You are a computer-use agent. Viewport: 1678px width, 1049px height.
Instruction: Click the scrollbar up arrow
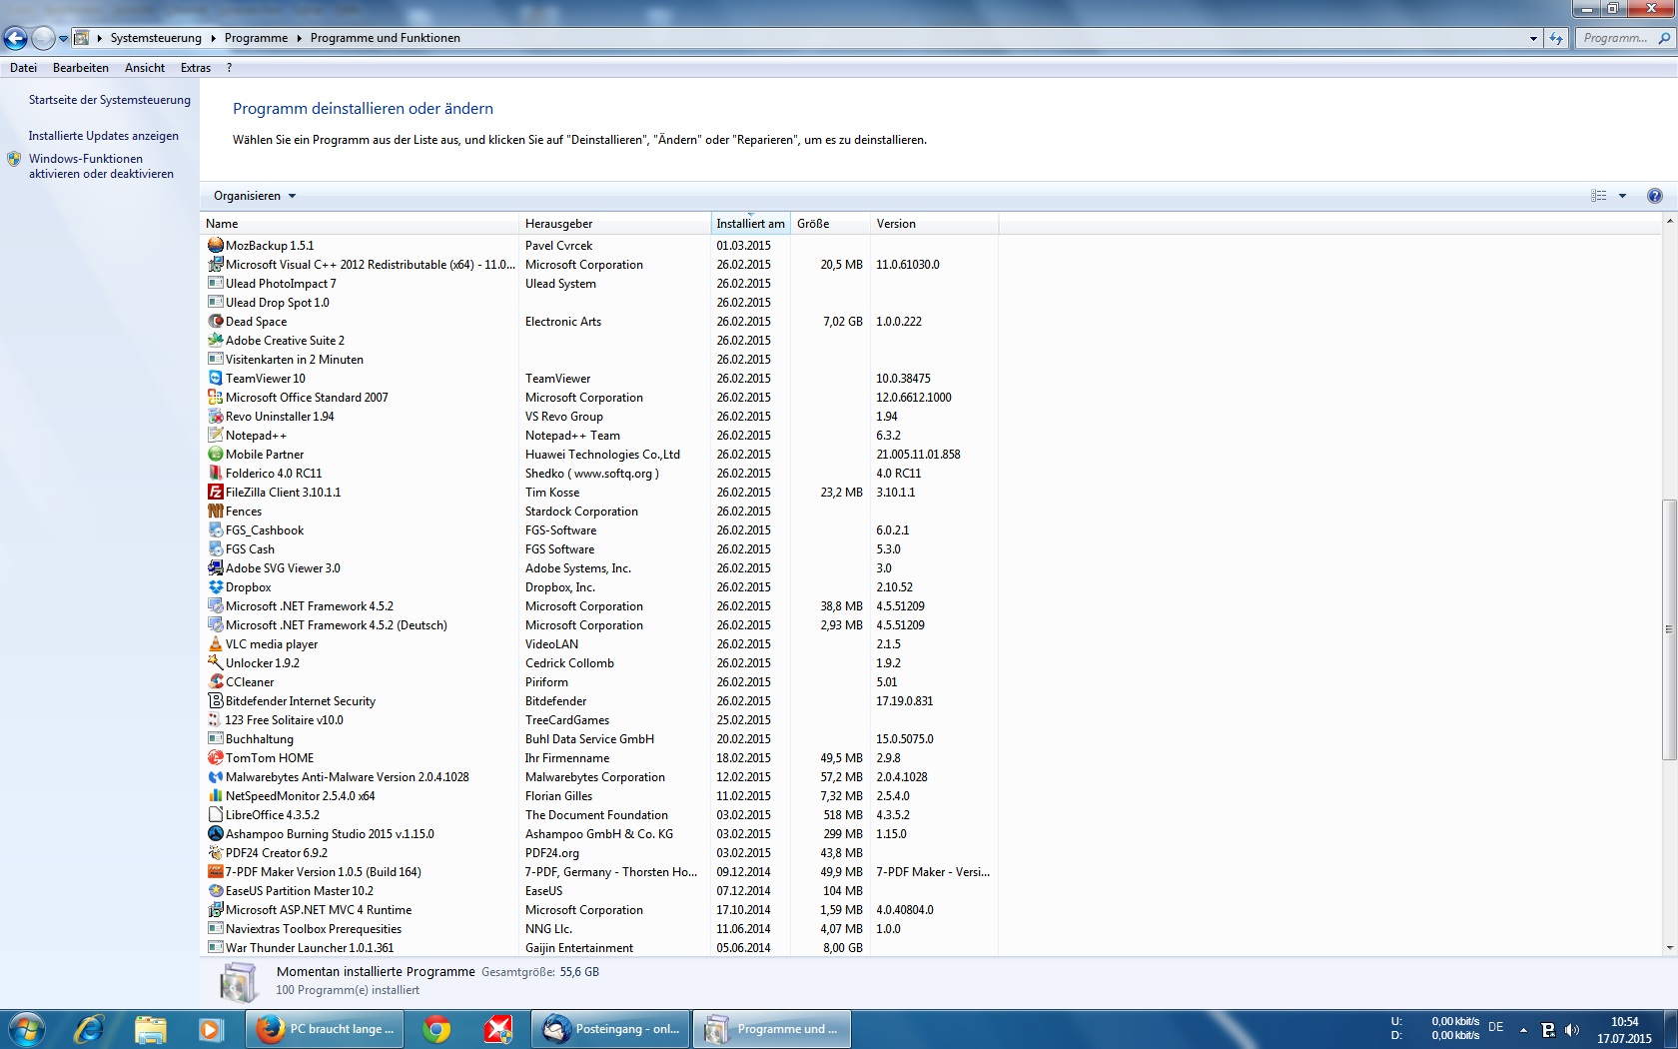click(x=1668, y=221)
